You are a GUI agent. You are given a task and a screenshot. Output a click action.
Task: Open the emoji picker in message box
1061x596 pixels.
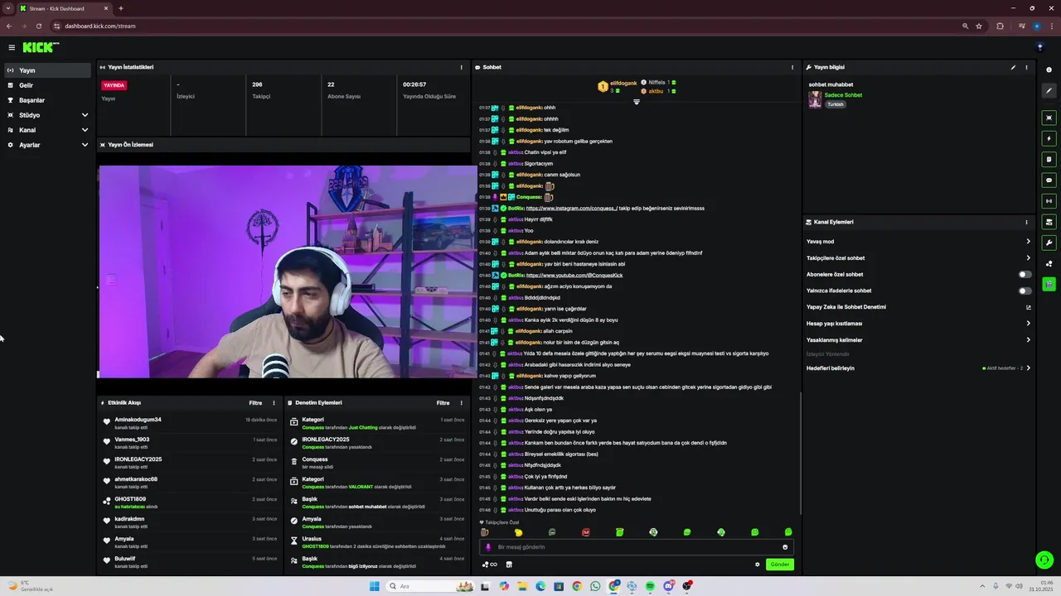[x=785, y=547]
